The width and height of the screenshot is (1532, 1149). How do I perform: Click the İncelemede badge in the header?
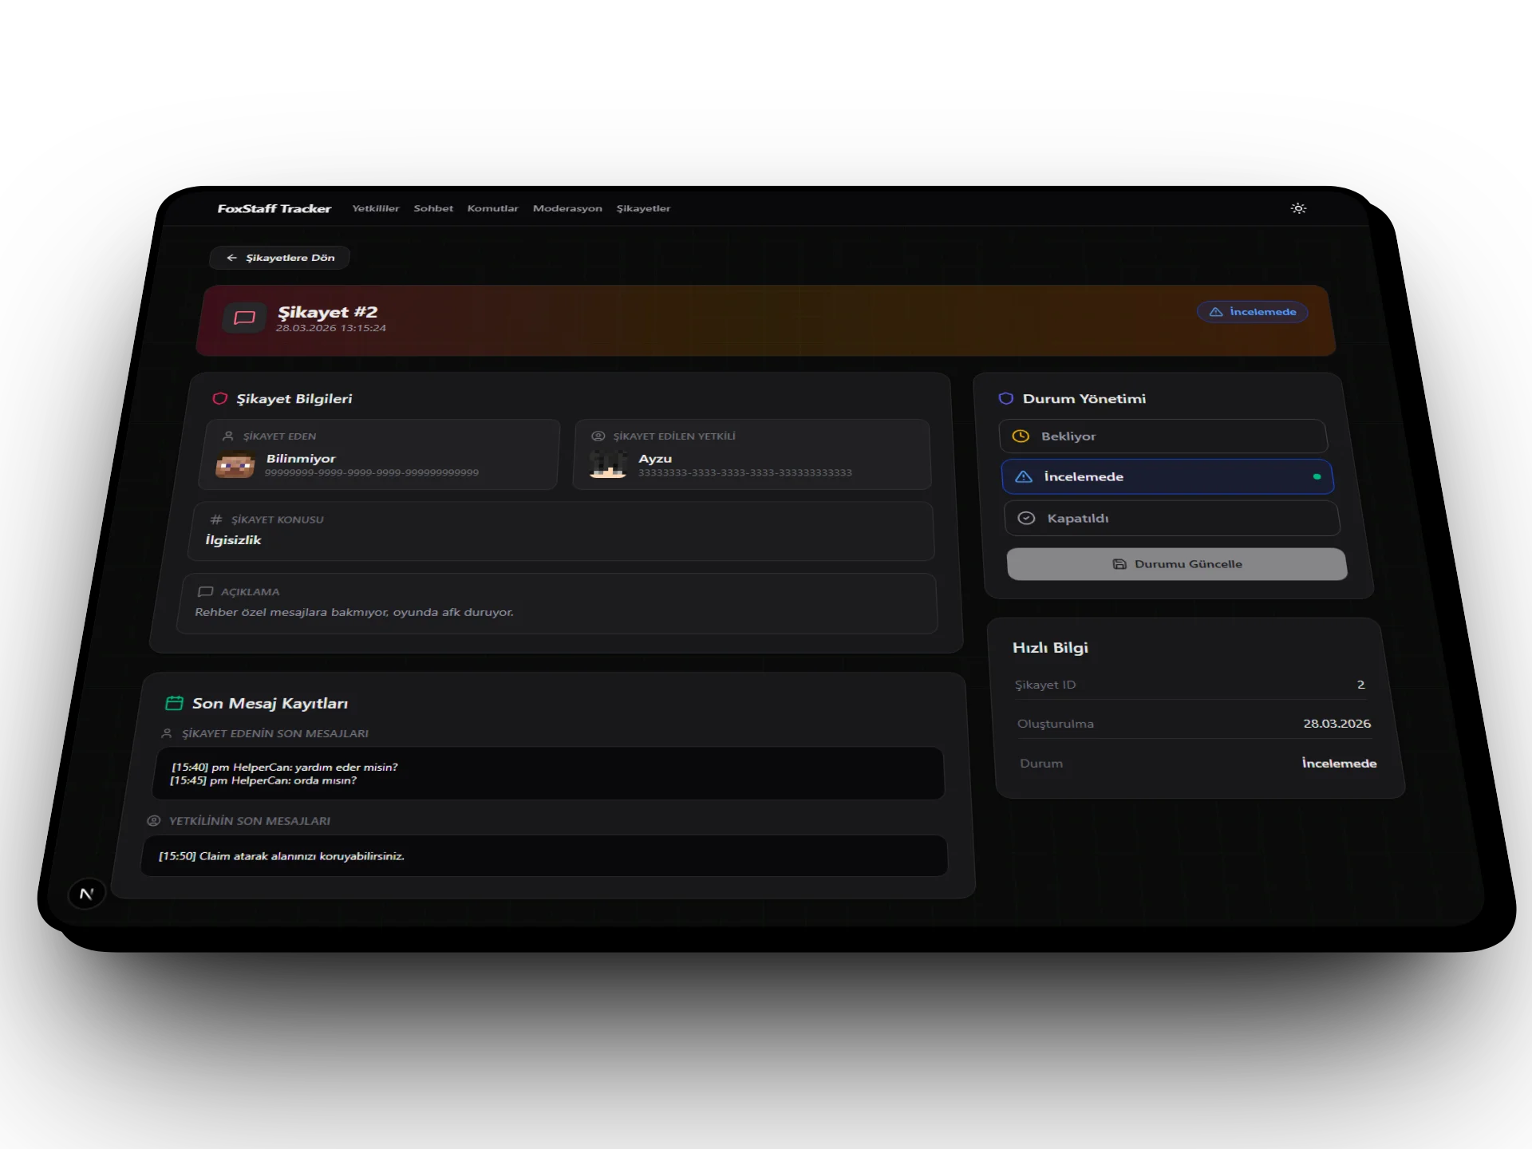pos(1252,312)
